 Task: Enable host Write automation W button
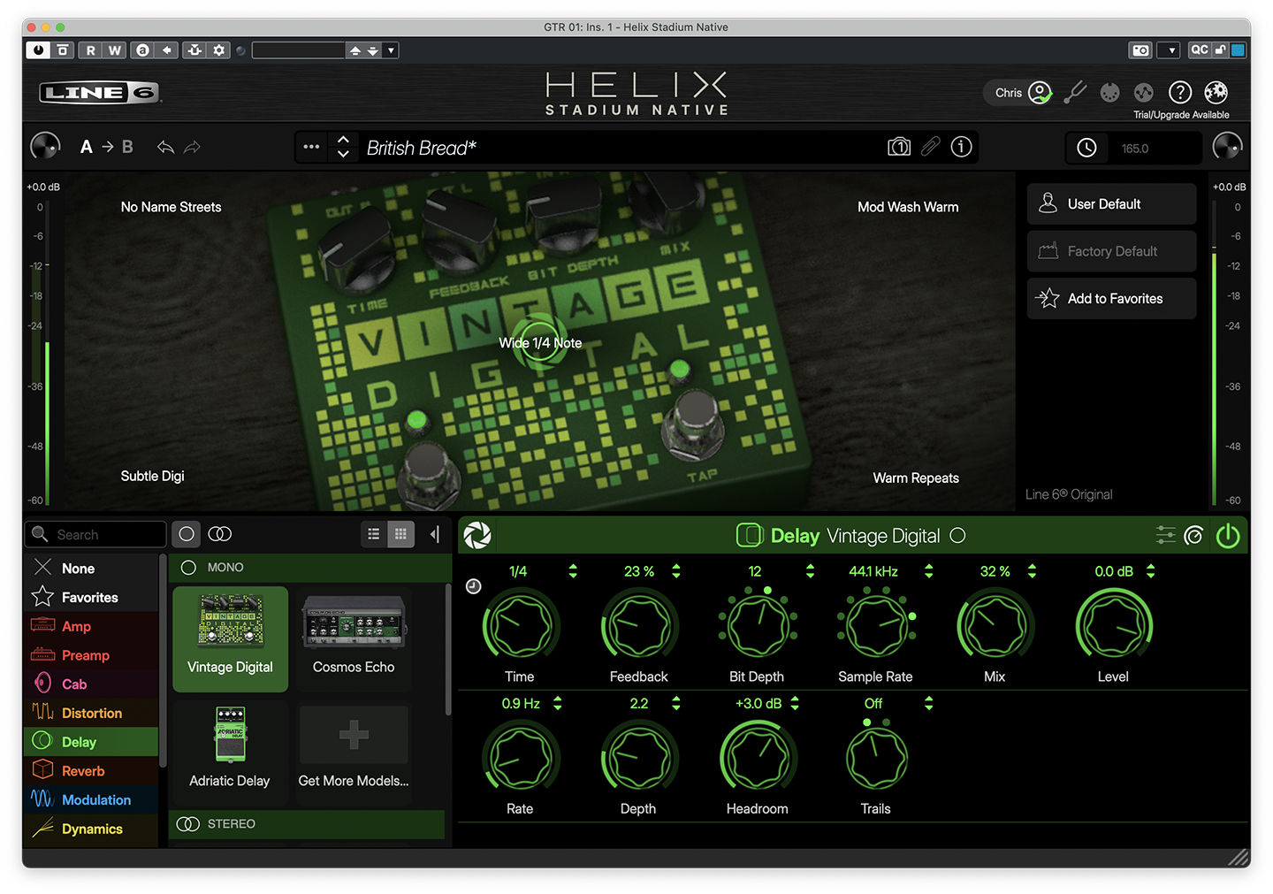pos(115,50)
